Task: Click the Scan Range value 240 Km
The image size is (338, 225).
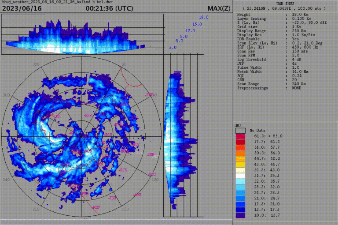Action: 299,84
